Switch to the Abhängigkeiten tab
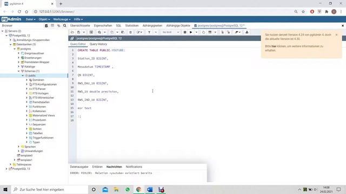Screen dimensions: 346x194 click(x=152, y=26)
